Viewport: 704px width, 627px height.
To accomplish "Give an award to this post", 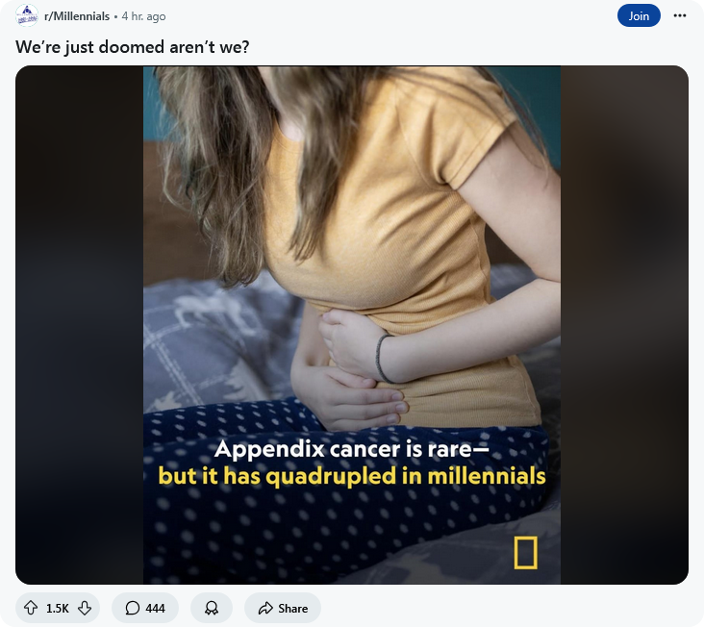I will (x=212, y=608).
